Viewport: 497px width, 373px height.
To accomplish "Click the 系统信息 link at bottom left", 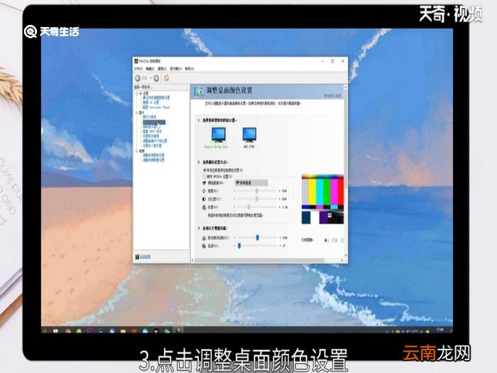I will 145,256.
